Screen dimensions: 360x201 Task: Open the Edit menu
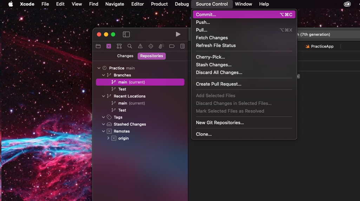point(60,4)
